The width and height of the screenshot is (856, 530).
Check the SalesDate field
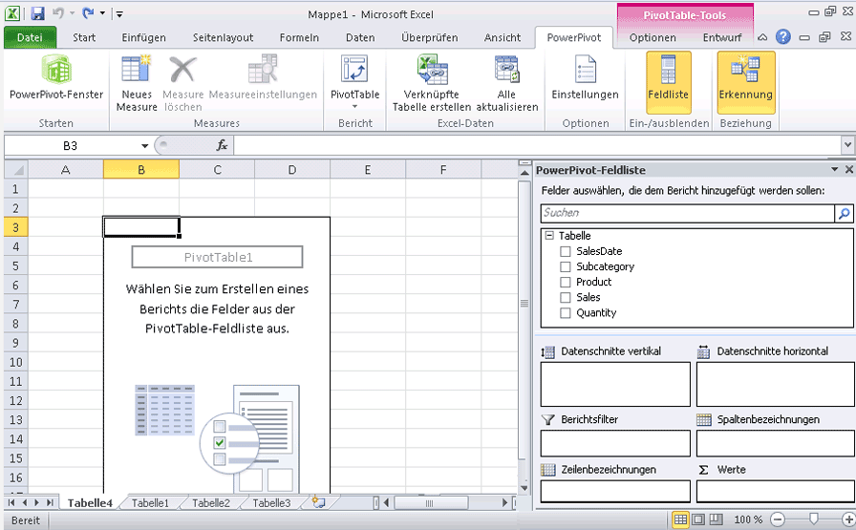(565, 251)
